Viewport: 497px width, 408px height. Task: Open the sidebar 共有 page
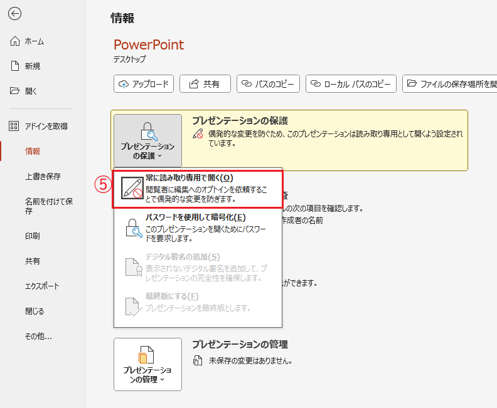click(33, 261)
